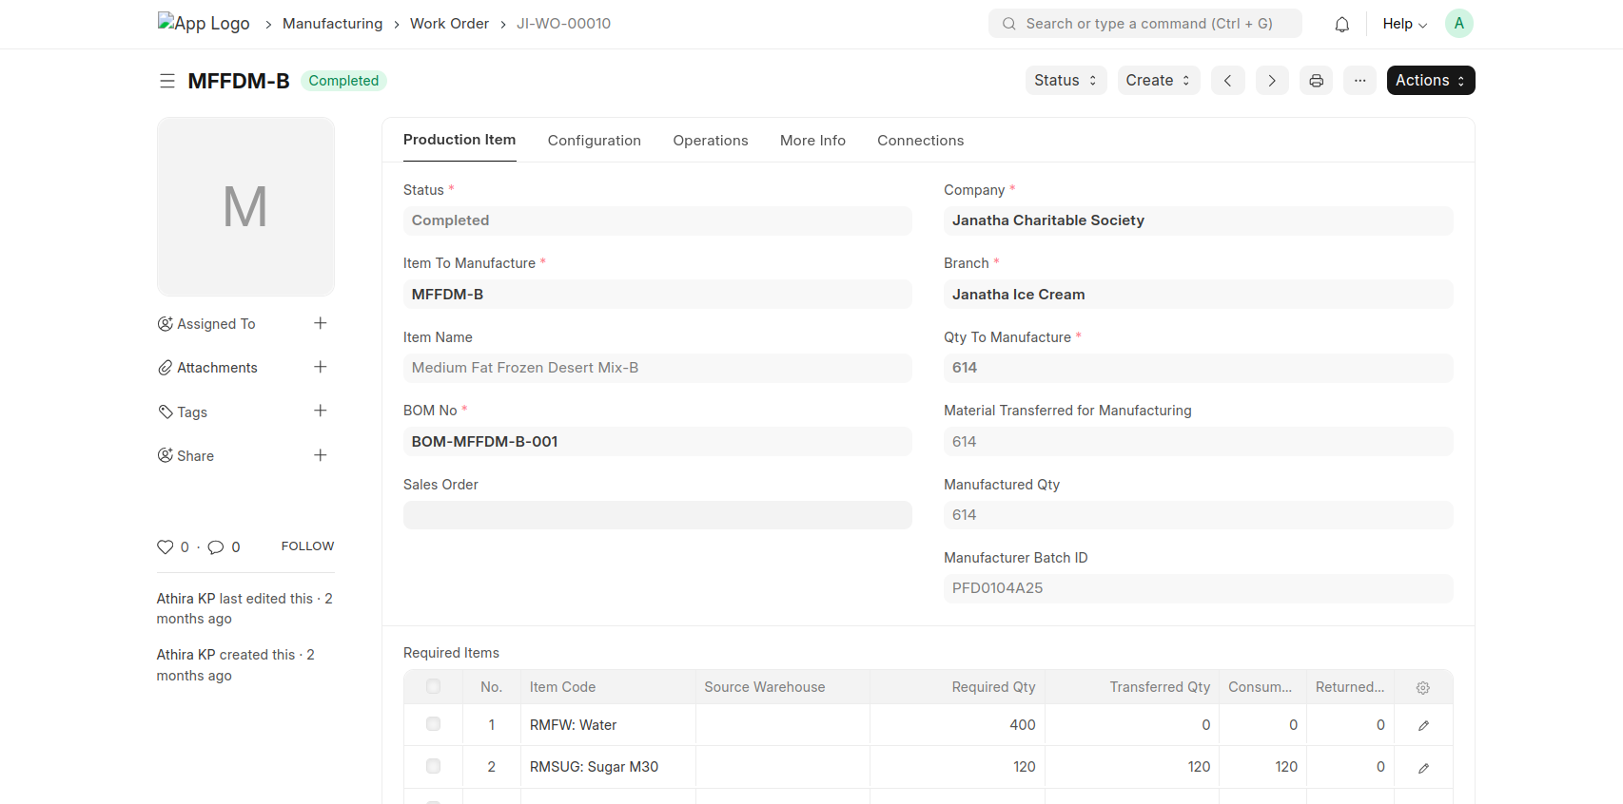Image resolution: width=1623 pixels, height=804 pixels.
Task: Check the RMFW: Water row checkbox
Action: pos(433,724)
